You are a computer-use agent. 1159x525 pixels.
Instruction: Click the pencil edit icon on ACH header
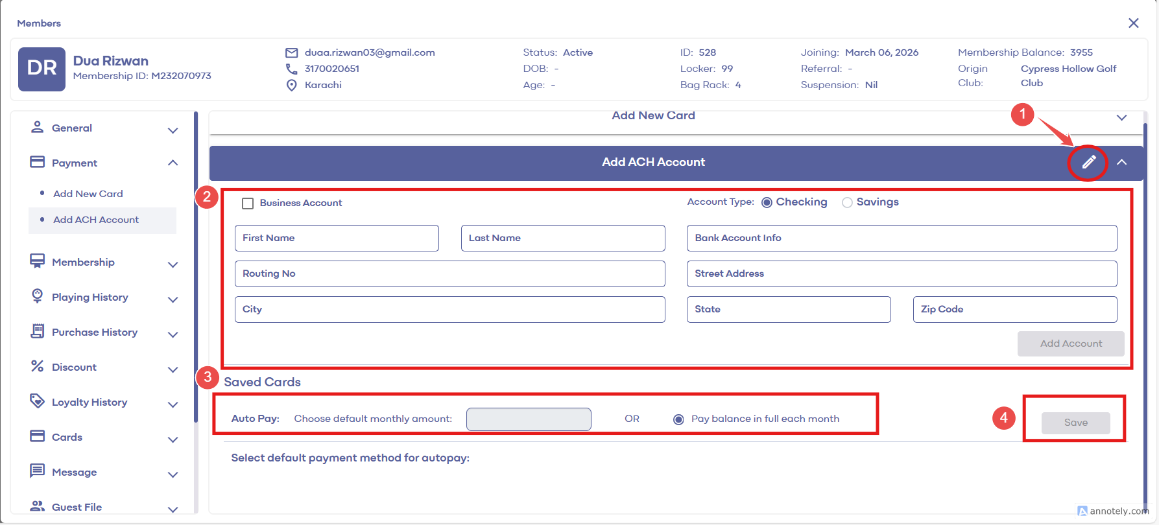1088,162
